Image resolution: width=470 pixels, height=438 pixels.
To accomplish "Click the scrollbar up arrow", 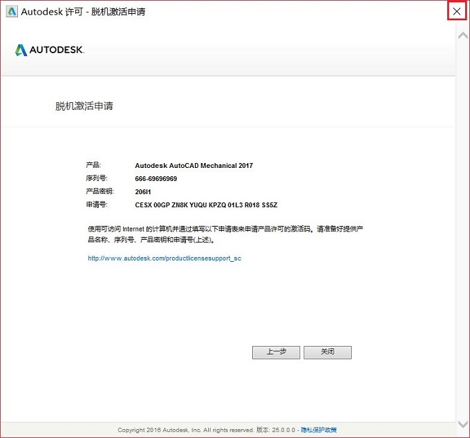I will click(x=463, y=36).
